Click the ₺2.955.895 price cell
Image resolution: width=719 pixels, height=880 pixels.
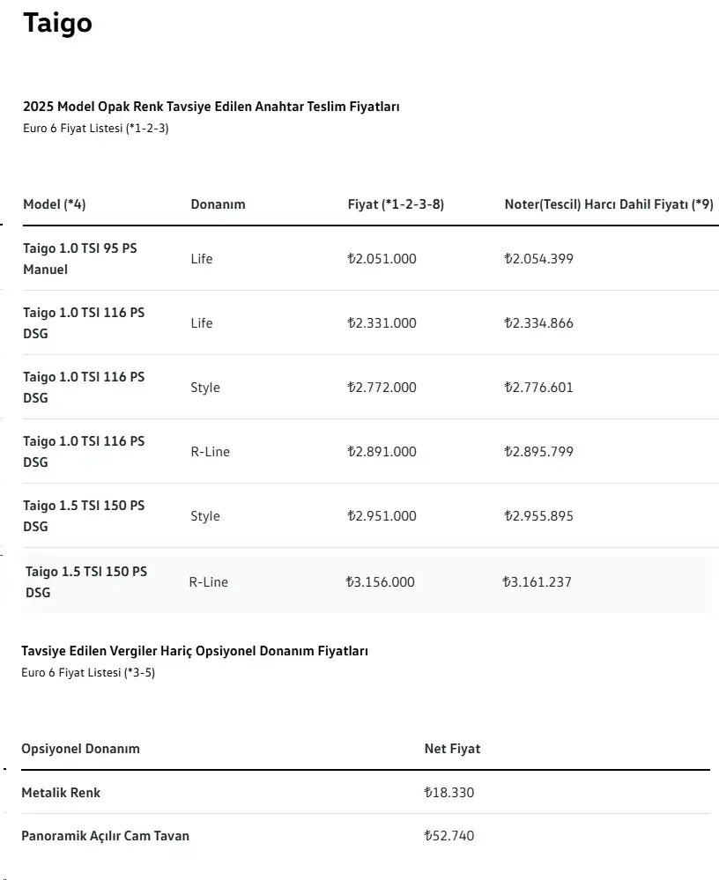539,516
